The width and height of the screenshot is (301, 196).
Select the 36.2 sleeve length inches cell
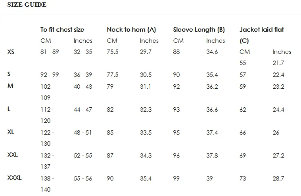pos(212,87)
